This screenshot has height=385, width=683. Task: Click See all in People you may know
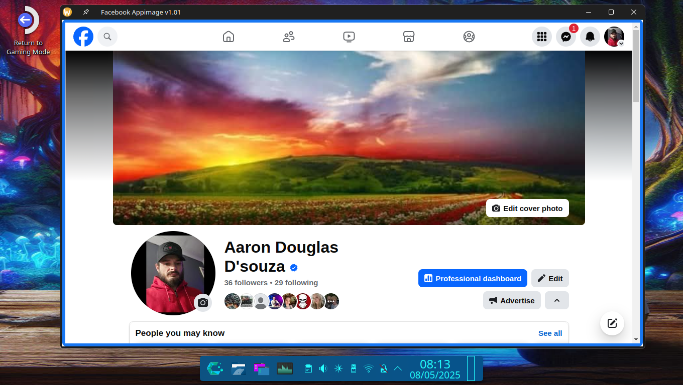click(x=550, y=333)
